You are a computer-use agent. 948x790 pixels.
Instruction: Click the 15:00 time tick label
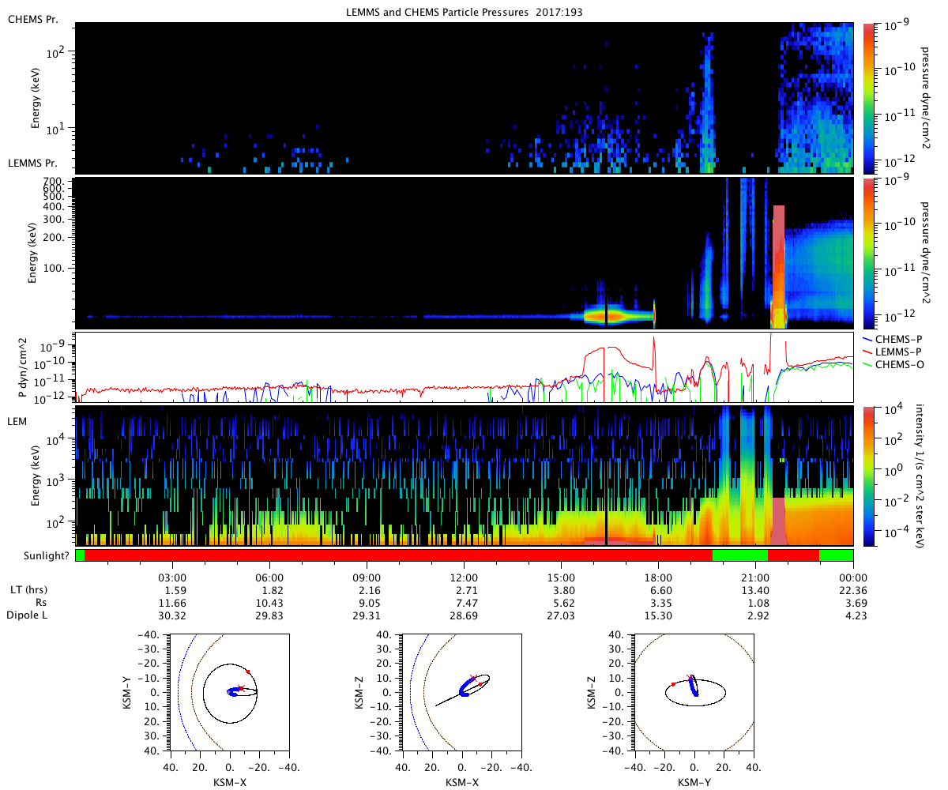tap(561, 577)
